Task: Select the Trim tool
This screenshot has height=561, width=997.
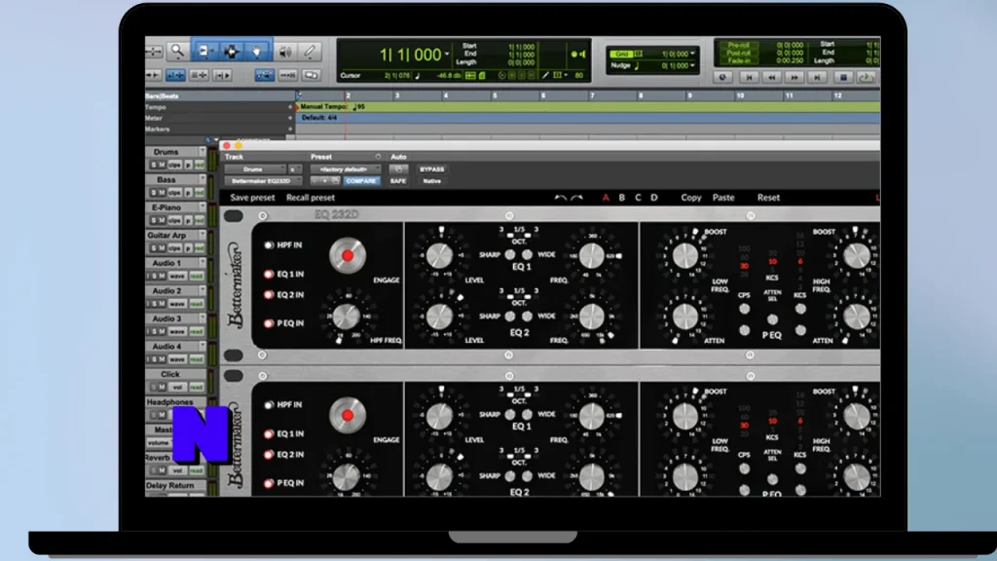Action: [x=204, y=52]
